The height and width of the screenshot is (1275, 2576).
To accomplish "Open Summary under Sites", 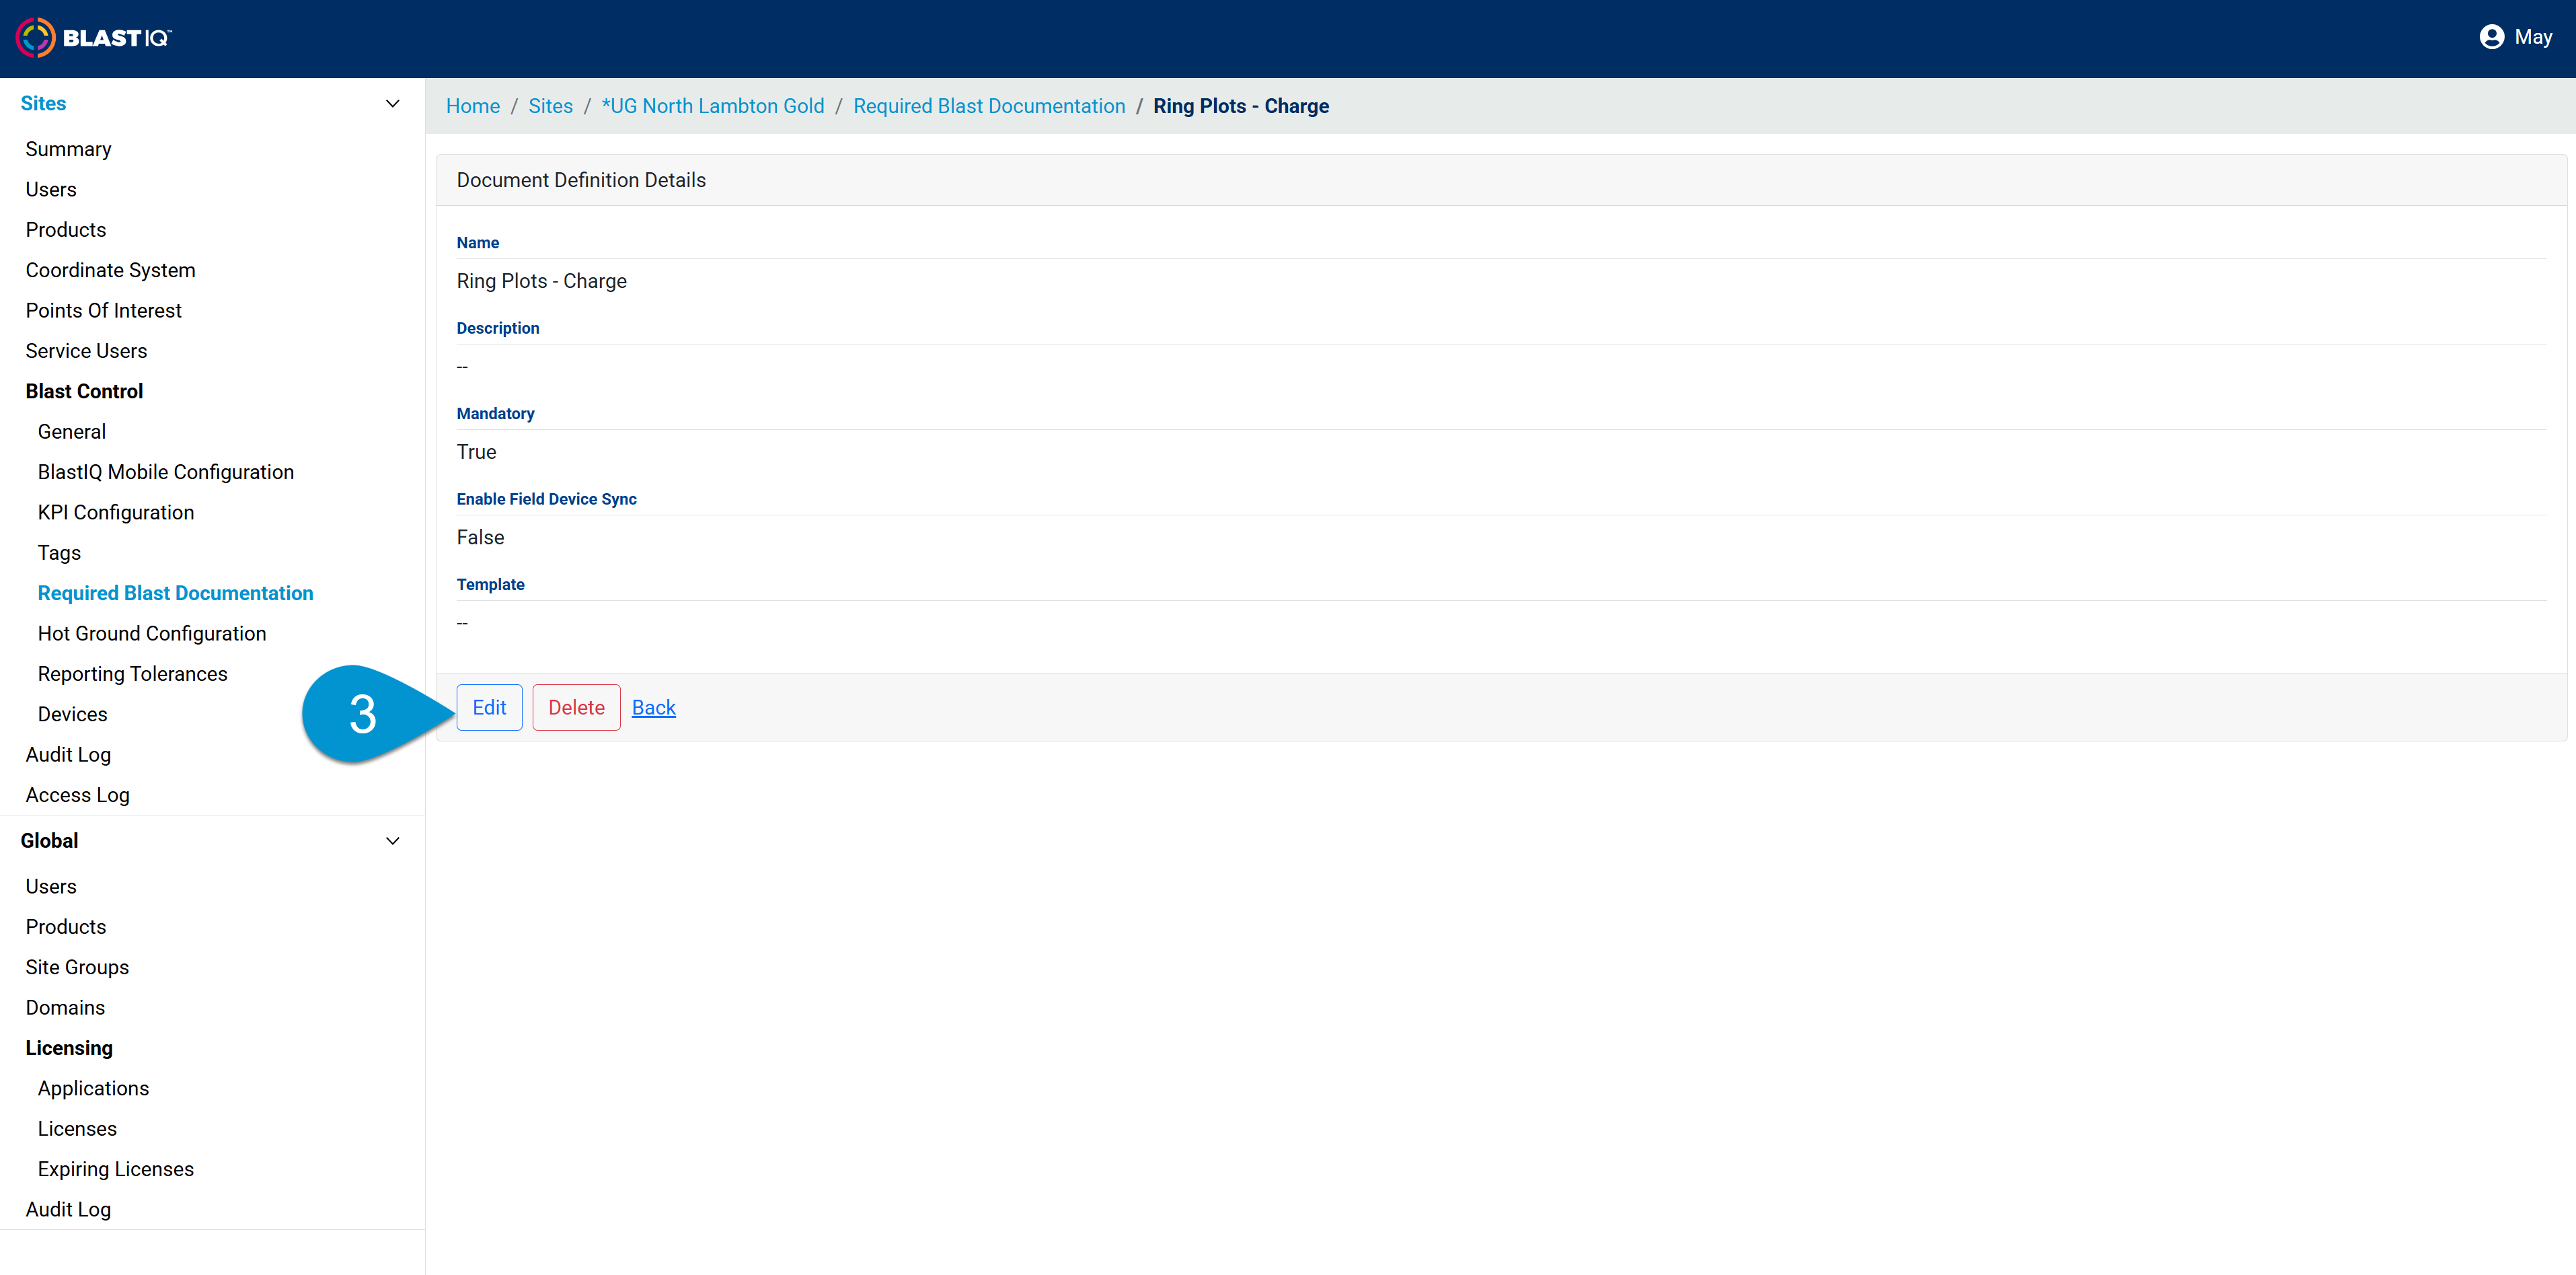I will pyautogui.click(x=68, y=149).
